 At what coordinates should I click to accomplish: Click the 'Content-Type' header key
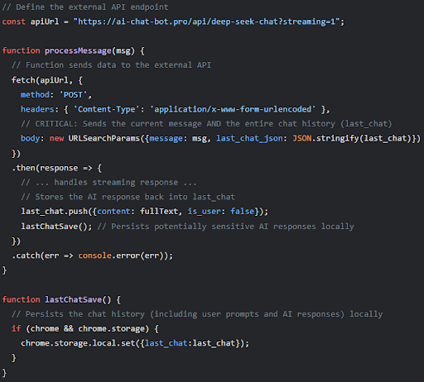tap(106, 109)
